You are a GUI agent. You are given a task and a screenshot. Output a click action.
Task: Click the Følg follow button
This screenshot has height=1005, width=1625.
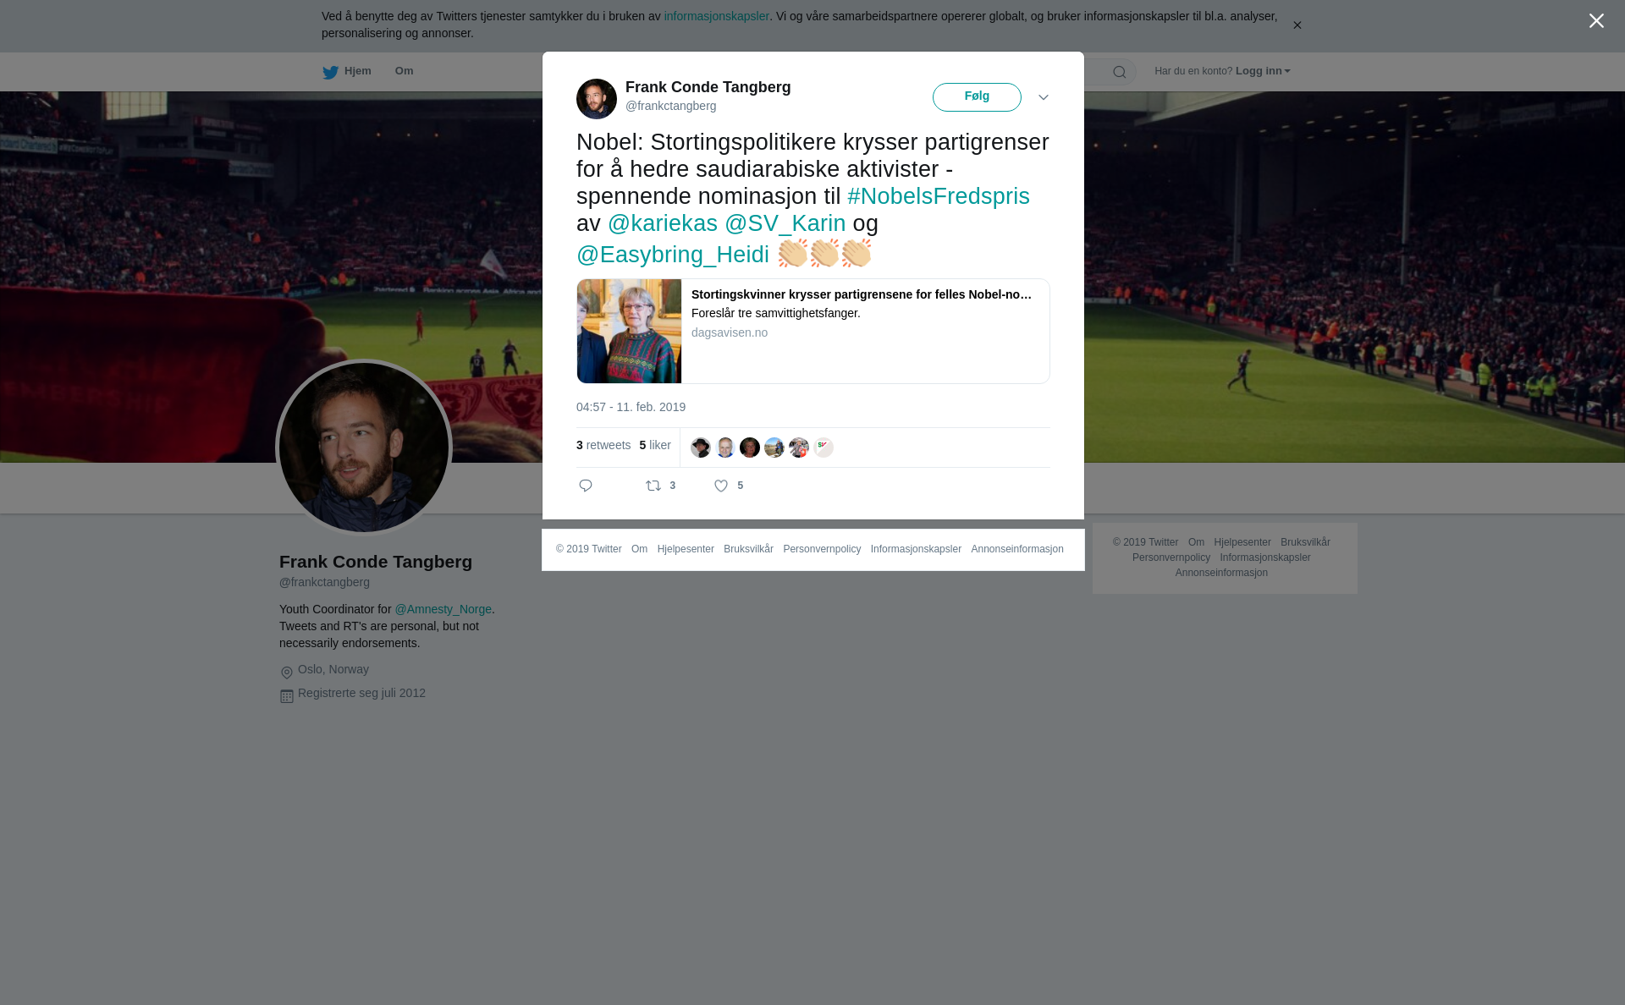coord(977,97)
